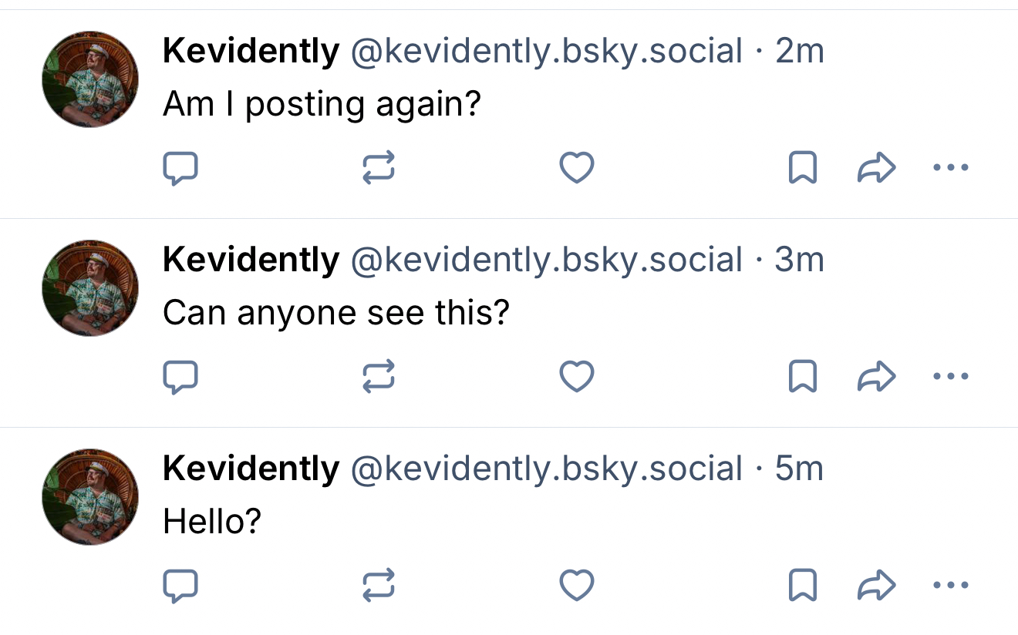Share the "Can anyone see this?" post
1018x635 pixels.
click(876, 376)
